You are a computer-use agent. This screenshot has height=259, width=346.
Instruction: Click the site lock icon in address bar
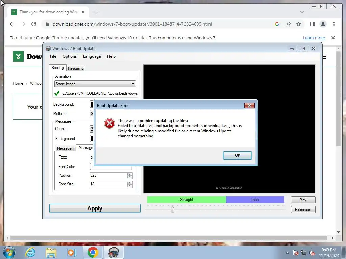click(x=47, y=24)
